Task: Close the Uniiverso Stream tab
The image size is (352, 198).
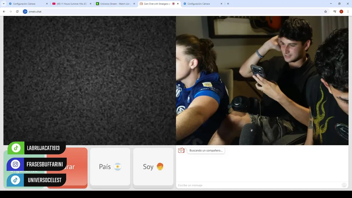Action: [134, 4]
